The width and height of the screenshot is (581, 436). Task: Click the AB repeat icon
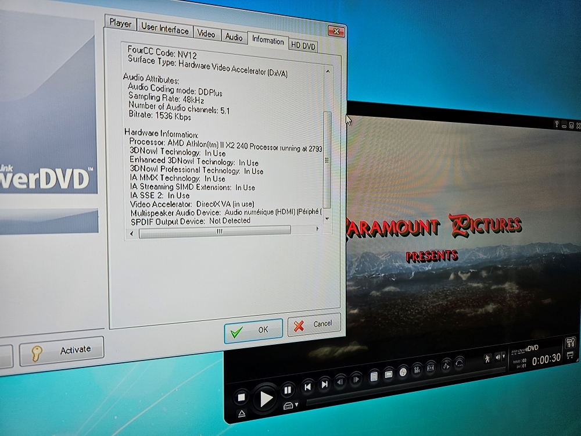(430, 368)
